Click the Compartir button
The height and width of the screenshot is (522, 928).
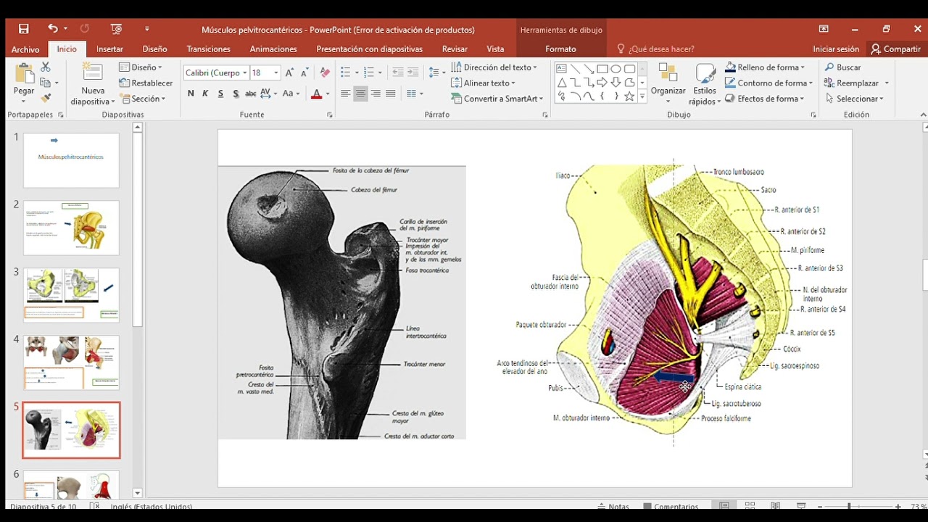896,49
